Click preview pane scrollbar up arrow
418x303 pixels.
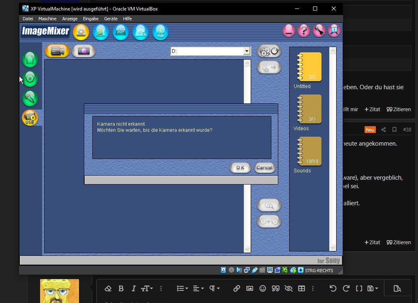(247, 63)
